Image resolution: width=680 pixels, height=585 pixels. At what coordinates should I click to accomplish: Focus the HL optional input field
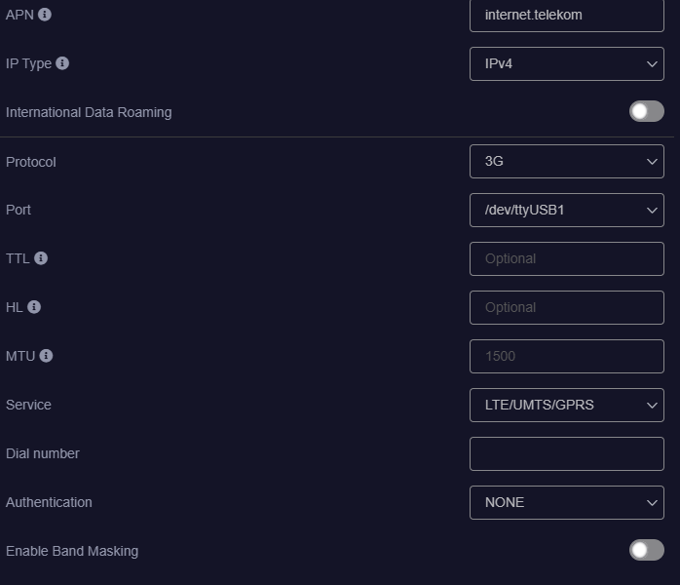[566, 308]
